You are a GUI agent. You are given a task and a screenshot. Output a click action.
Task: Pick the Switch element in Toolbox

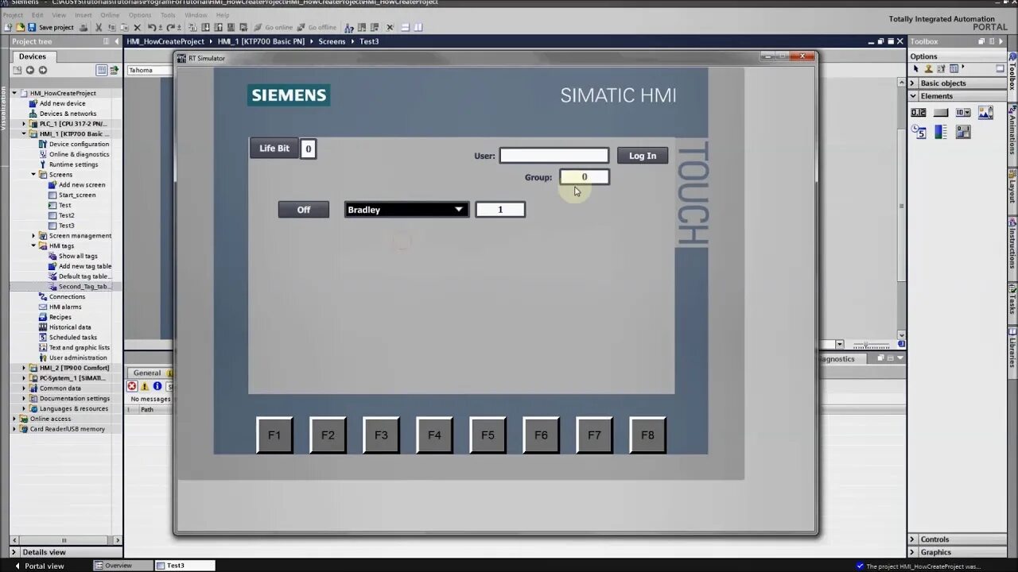coord(963,132)
